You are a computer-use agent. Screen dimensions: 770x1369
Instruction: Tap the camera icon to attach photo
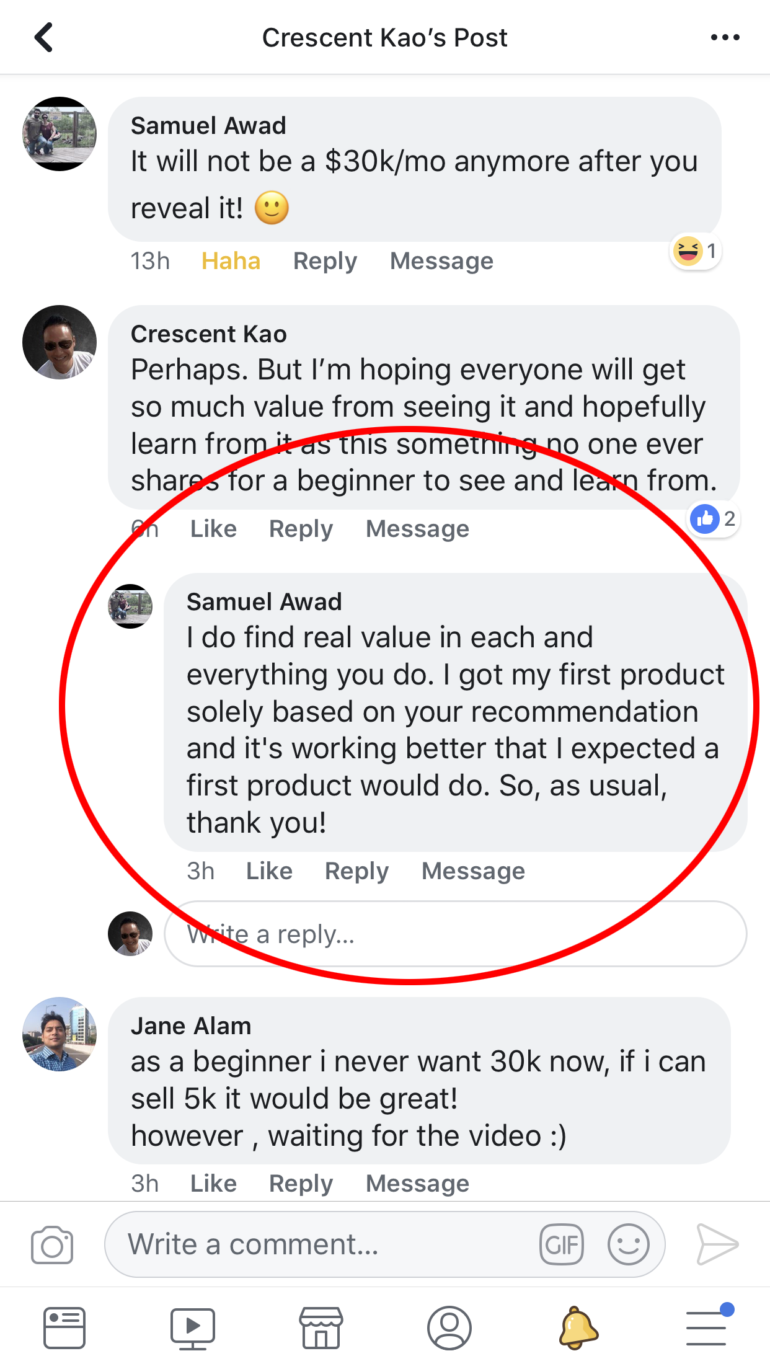tap(52, 1244)
